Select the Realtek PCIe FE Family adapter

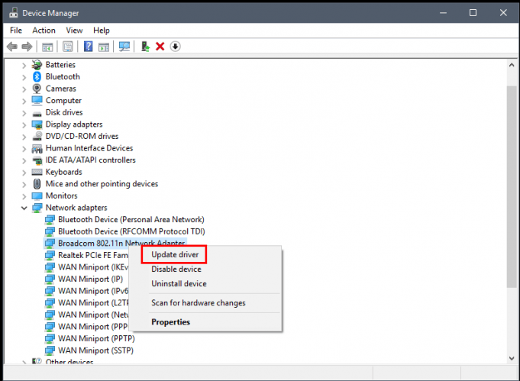(x=92, y=255)
